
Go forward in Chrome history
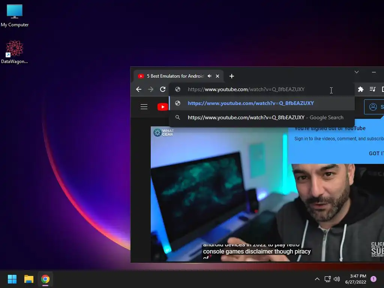[x=151, y=89]
